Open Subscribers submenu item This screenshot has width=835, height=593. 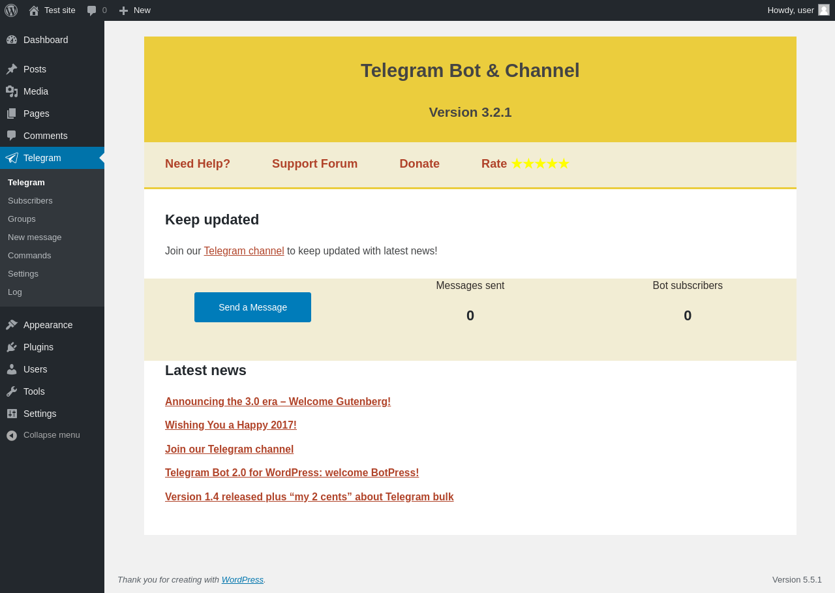(30, 201)
